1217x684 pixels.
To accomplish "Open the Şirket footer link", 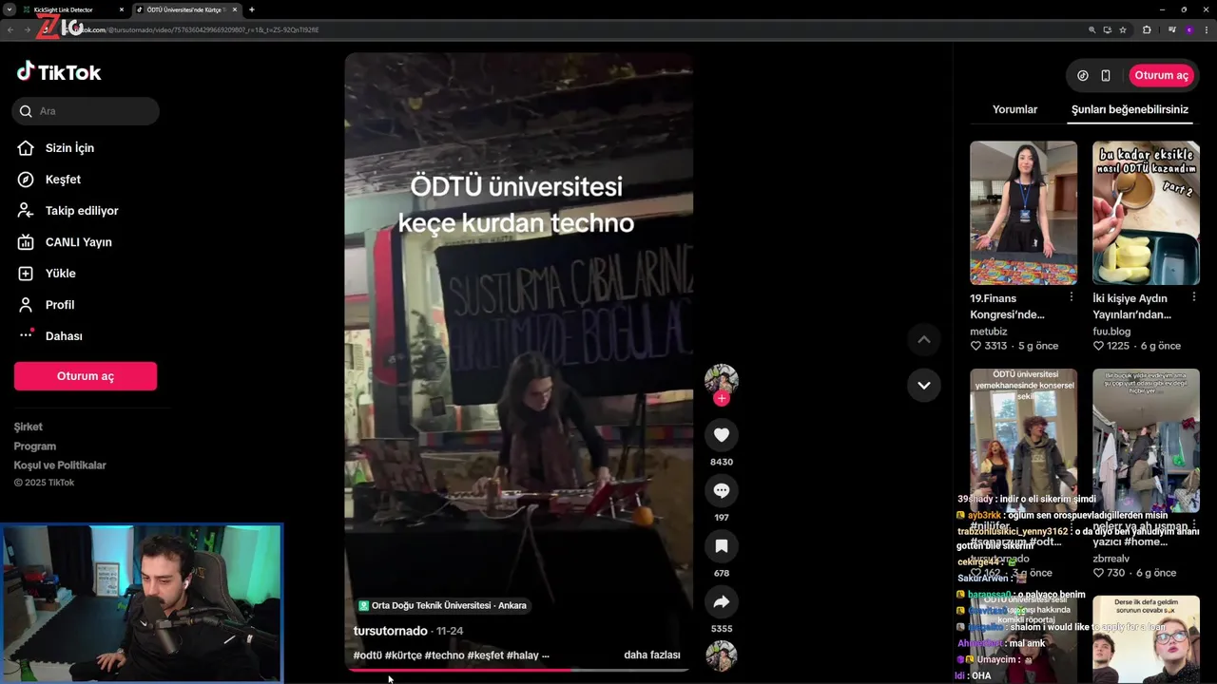I will pyautogui.click(x=29, y=427).
